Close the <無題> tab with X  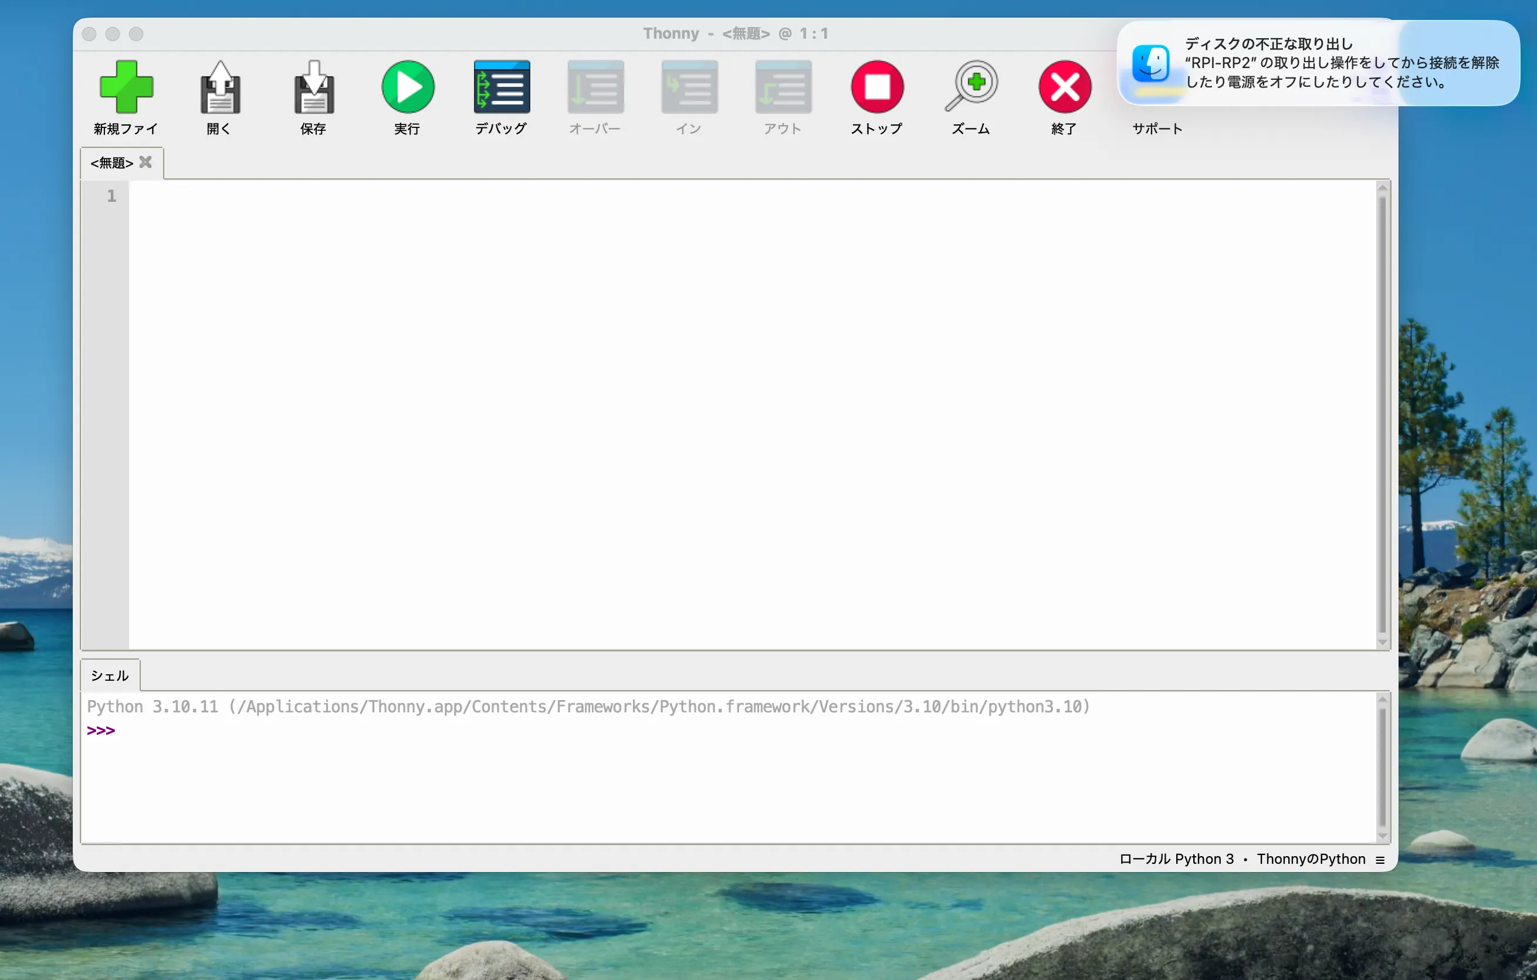145,162
